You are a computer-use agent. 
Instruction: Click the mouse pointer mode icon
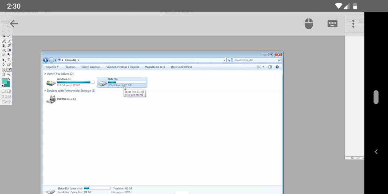point(309,23)
